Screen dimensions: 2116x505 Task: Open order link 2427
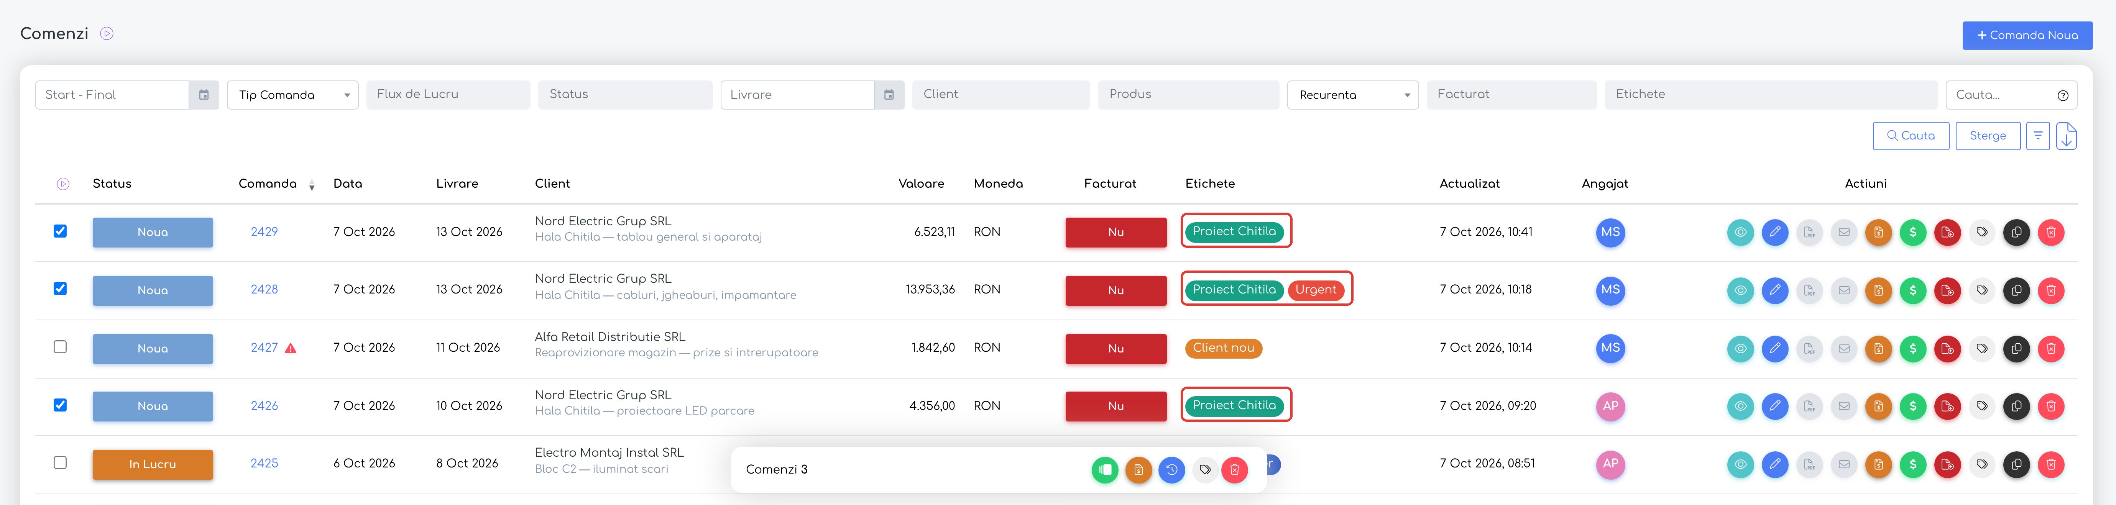(x=264, y=348)
